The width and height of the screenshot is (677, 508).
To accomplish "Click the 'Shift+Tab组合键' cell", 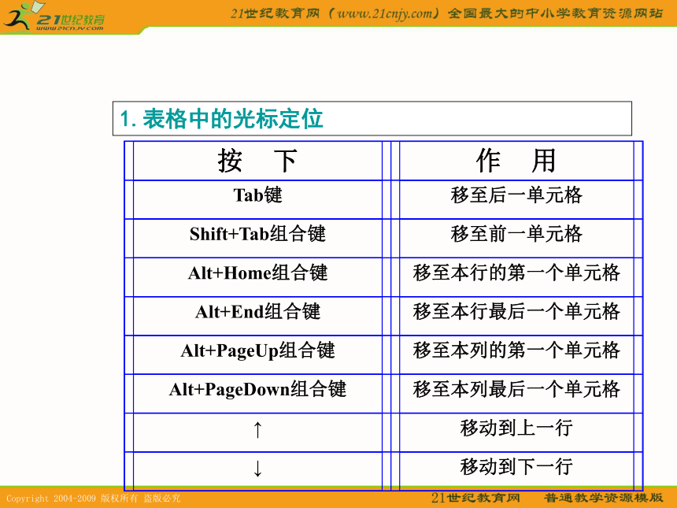I will (x=257, y=238).
